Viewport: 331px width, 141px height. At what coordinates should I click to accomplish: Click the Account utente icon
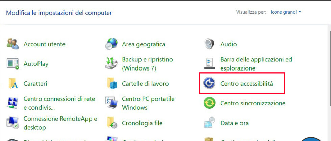coord(13,44)
